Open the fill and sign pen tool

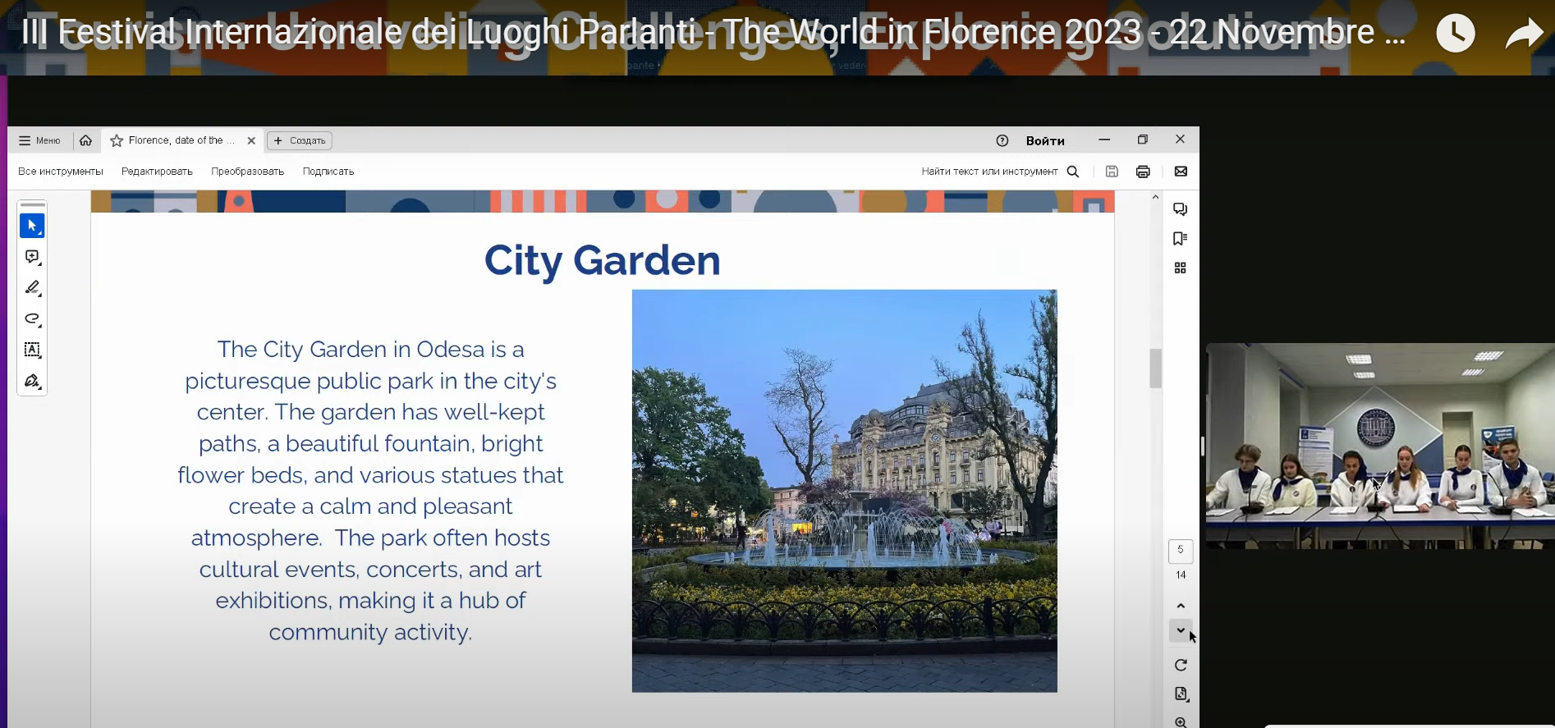32,381
